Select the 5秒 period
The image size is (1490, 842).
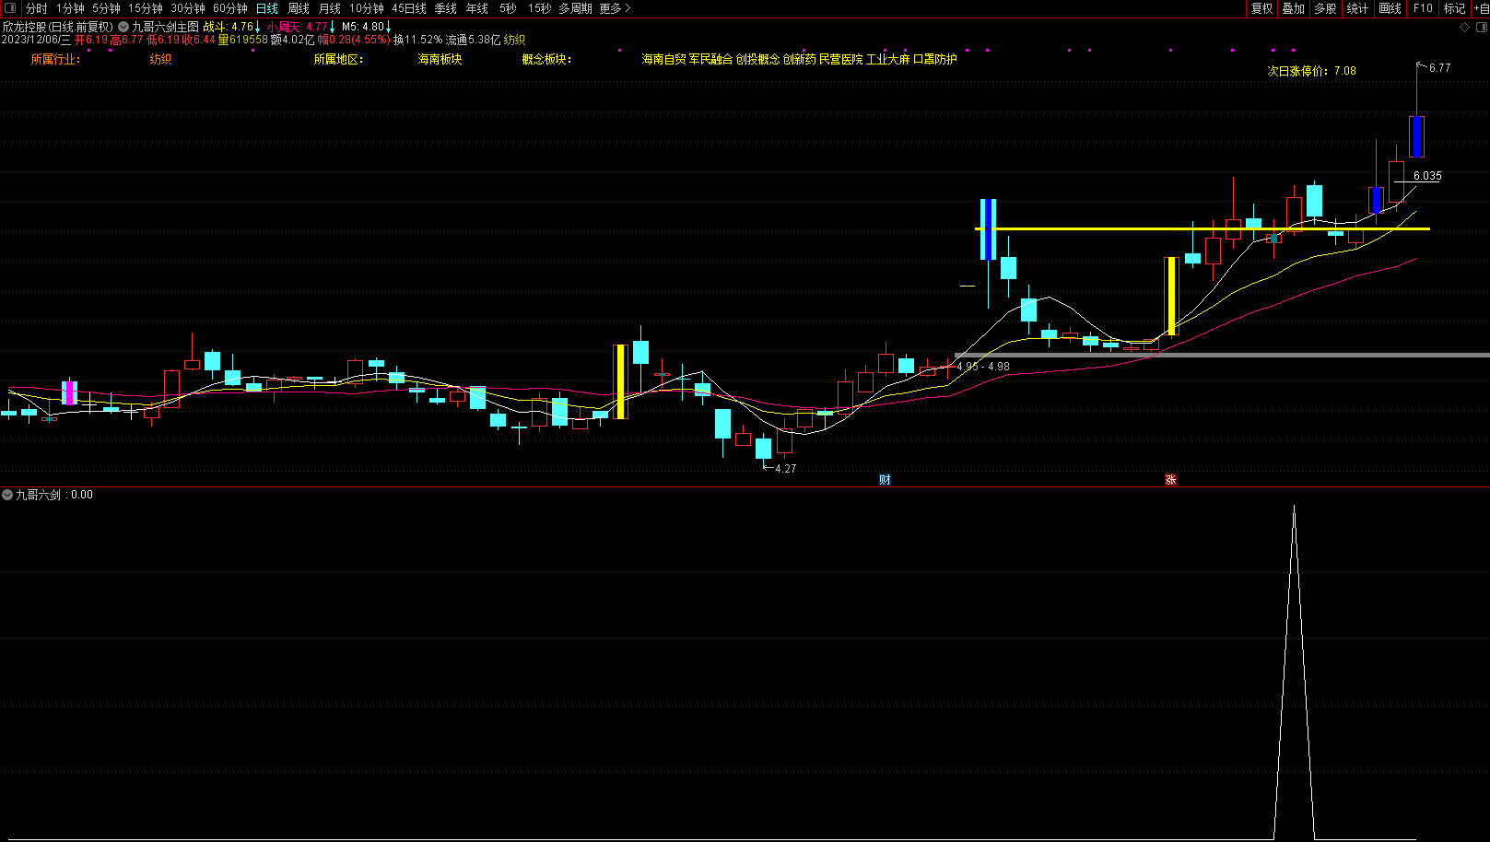[508, 8]
